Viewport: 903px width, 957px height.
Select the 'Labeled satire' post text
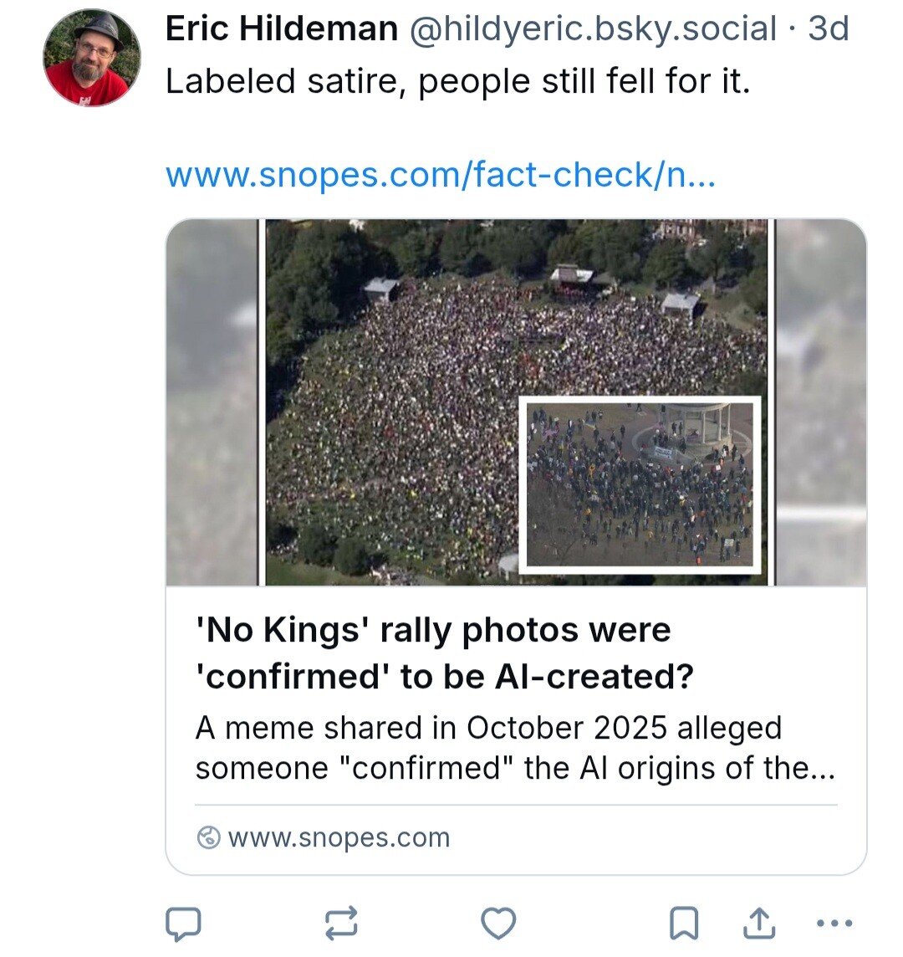pos(457,82)
